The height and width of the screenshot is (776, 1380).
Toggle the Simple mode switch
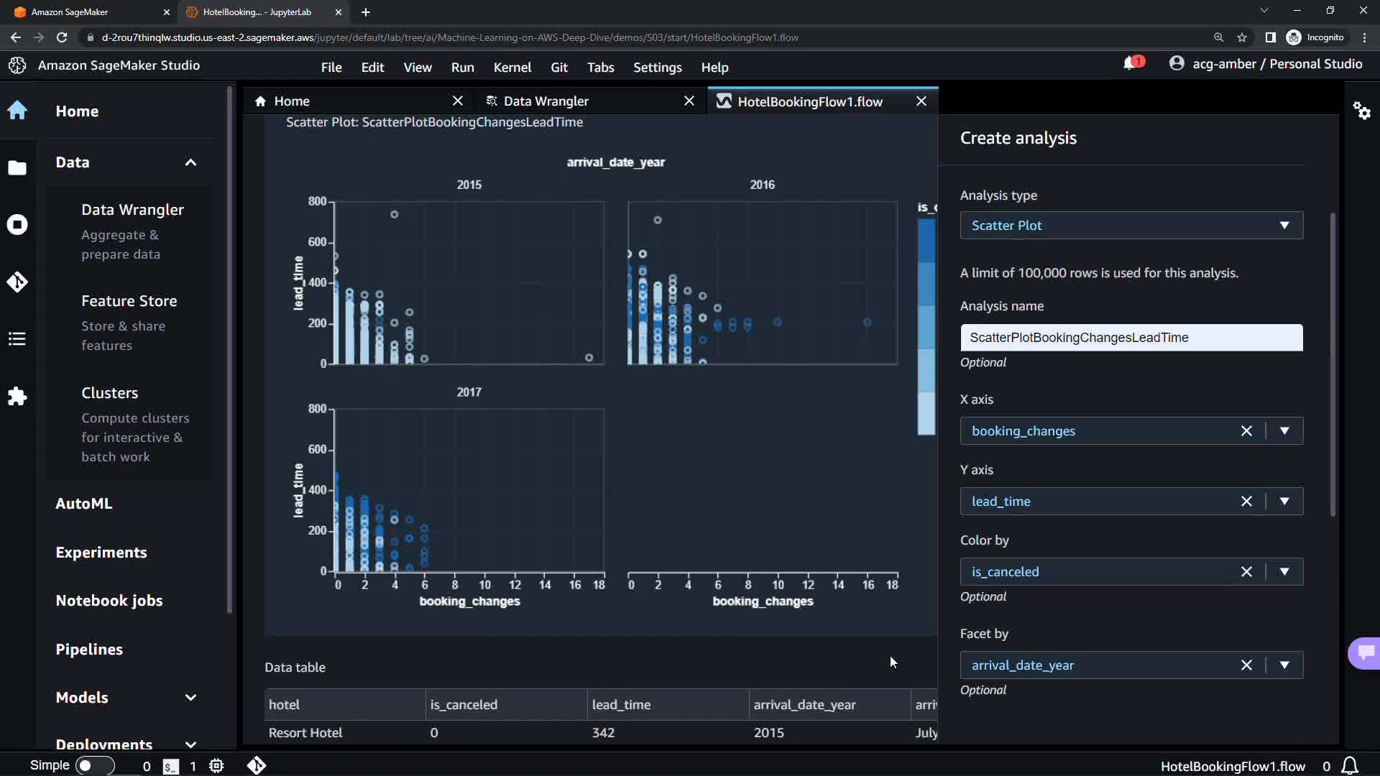[94, 766]
